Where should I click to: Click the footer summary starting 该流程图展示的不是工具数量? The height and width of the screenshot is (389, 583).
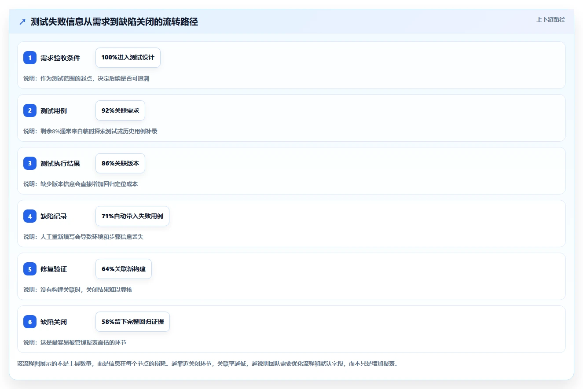point(207,364)
